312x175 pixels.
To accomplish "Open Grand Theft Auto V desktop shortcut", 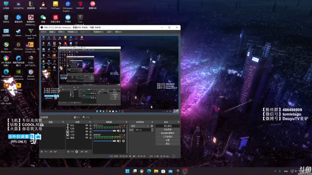I will [x=31, y=34].
